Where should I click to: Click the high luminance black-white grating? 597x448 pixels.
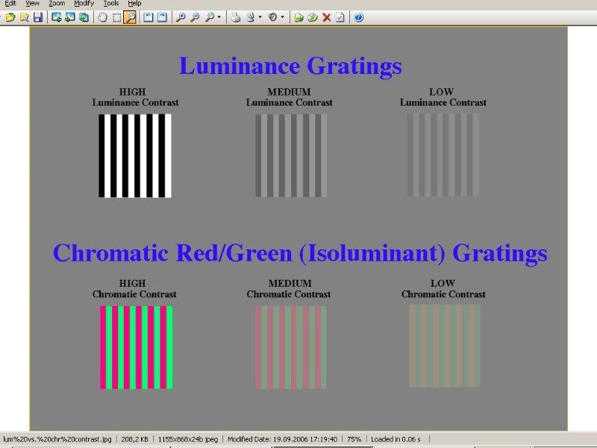pos(135,155)
